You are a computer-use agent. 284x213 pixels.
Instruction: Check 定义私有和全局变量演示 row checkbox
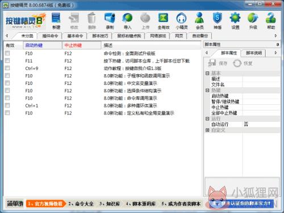pos(7,113)
